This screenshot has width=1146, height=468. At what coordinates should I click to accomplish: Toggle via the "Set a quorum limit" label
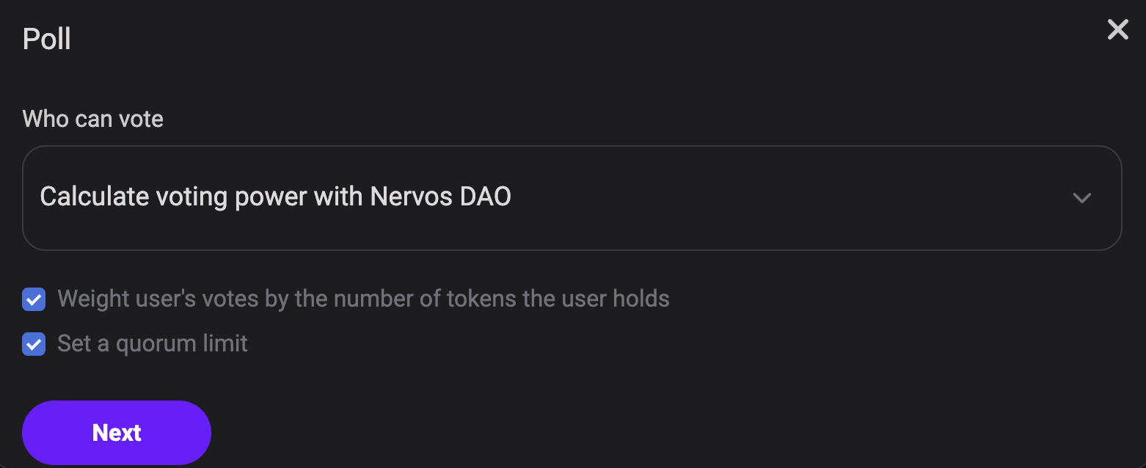(x=152, y=344)
